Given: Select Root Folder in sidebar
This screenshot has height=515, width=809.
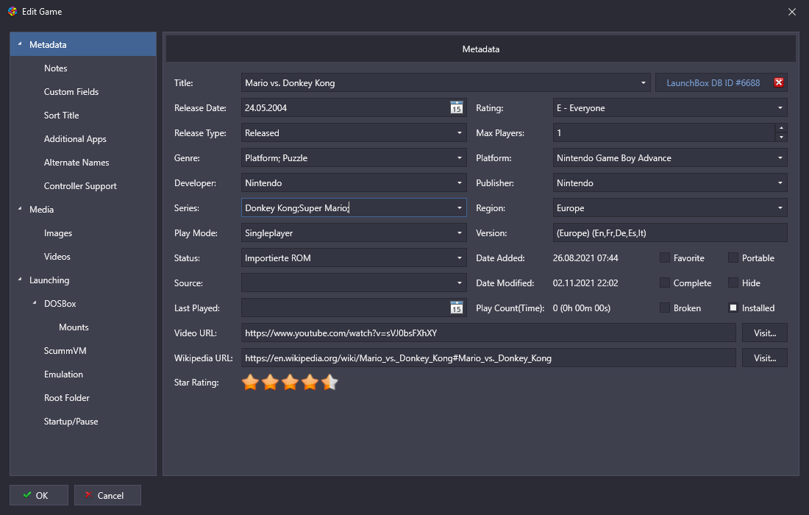Looking at the screenshot, I should [66, 398].
